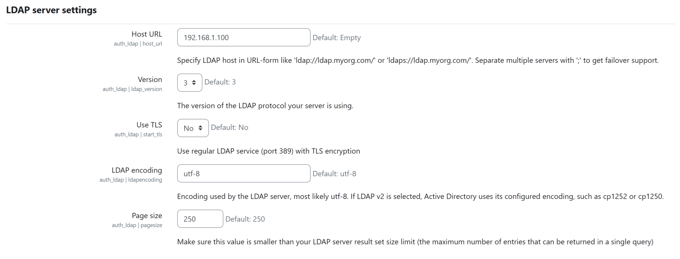Click the "Default: Empty" hint text
This screenshot has width=680, height=259.
coord(336,38)
